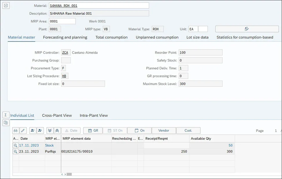Click into the MRP Area input field

tap(62, 21)
